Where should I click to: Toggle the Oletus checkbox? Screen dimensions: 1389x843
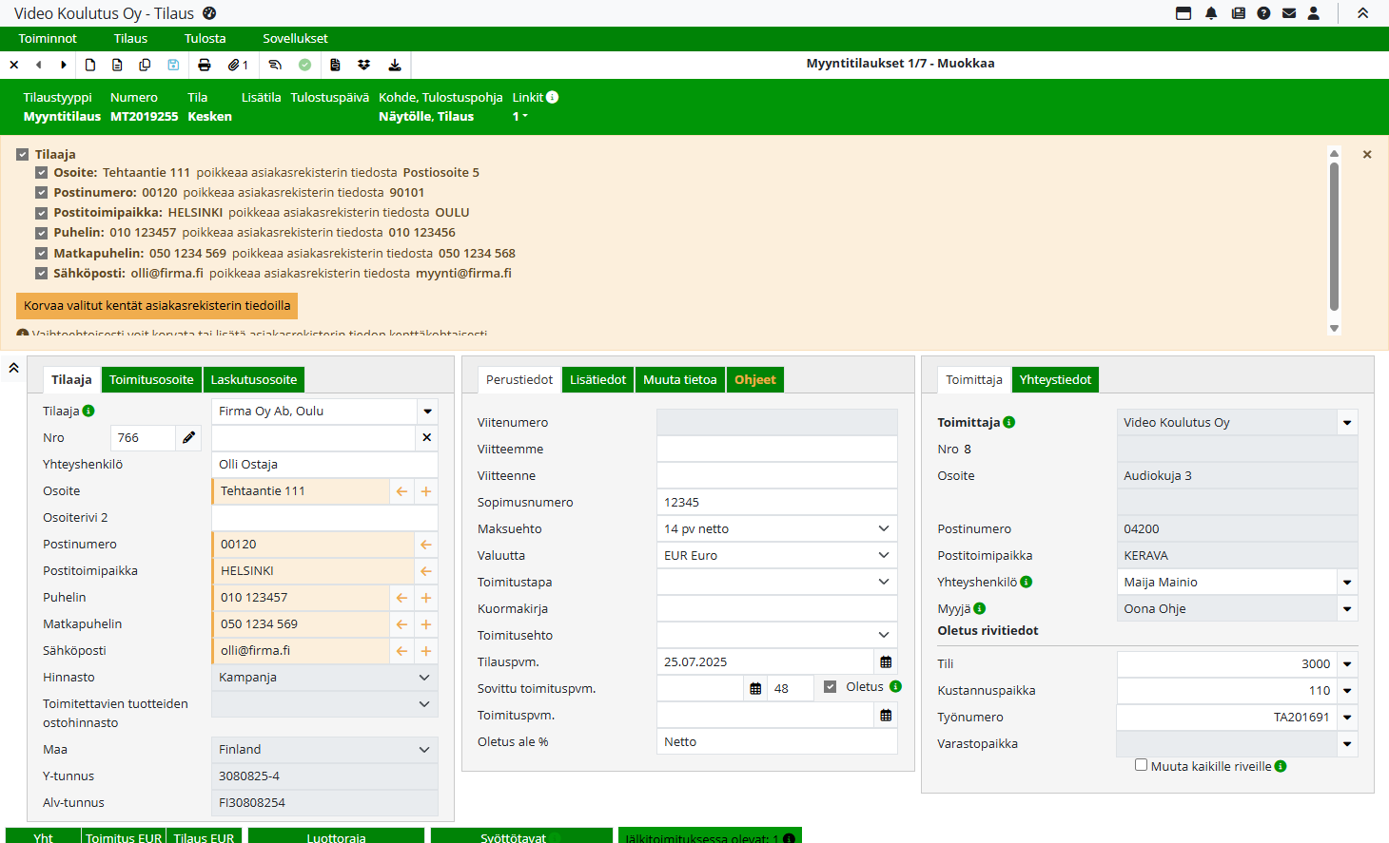(830, 687)
